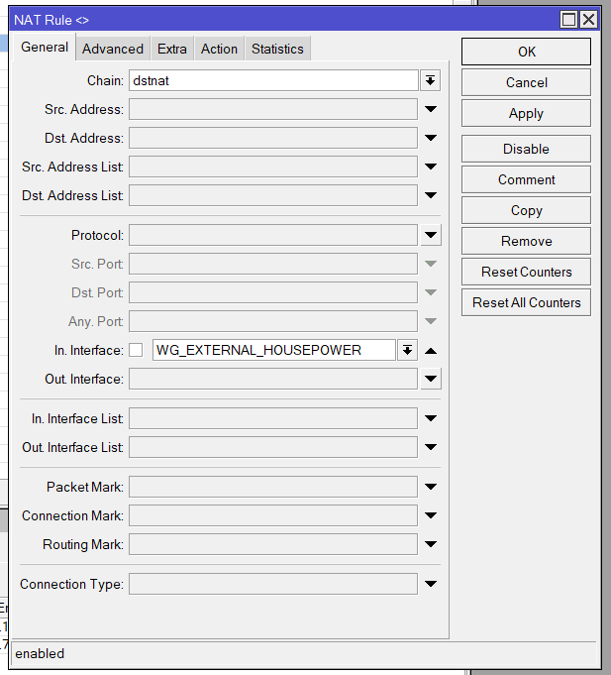Click the Packet Mark input box

[273, 487]
